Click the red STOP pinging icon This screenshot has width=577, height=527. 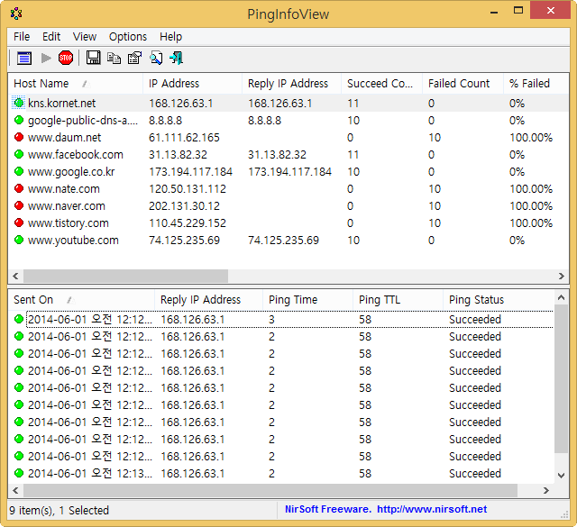pyautogui.click(x=66, y=58)
